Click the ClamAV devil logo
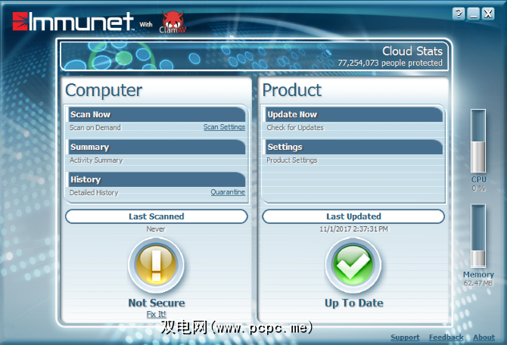The height and width of the screenshot is (345, 507). 173,22
